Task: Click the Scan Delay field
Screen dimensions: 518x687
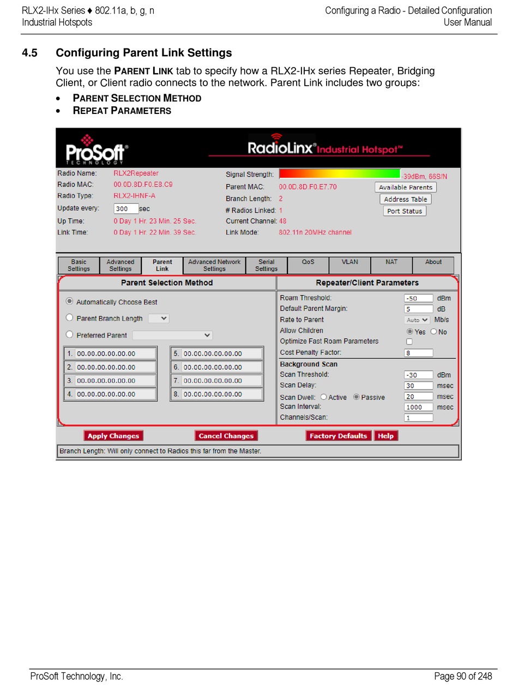Action: coord(419,385)
